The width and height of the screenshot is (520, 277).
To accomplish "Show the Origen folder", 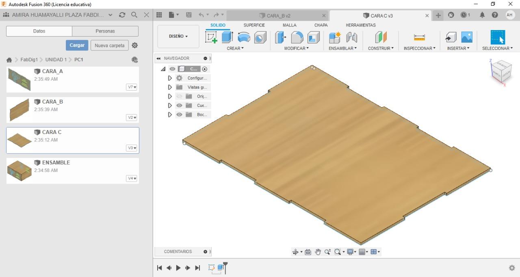I will (x=179, y=96).
